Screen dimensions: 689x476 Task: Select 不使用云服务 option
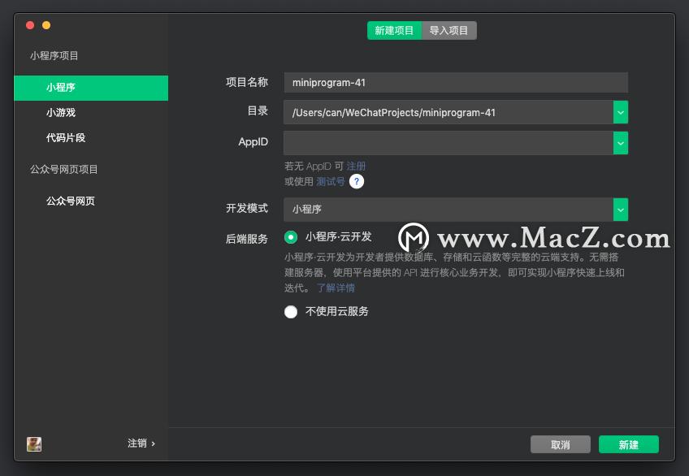pyautogui.click(x=291, y=311)
